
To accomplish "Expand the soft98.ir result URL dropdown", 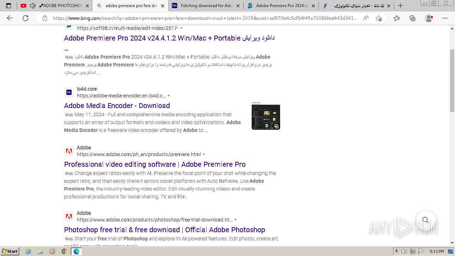I will pos(182,28).
